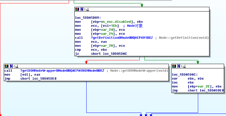This screenshot has width=226, height=116.
Task: Click color palette icon of loc_5DDA5D89 node
Action: pos(77,9)
